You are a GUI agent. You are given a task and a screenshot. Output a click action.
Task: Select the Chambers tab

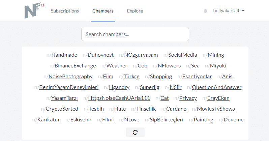click(x=103, y=11)
